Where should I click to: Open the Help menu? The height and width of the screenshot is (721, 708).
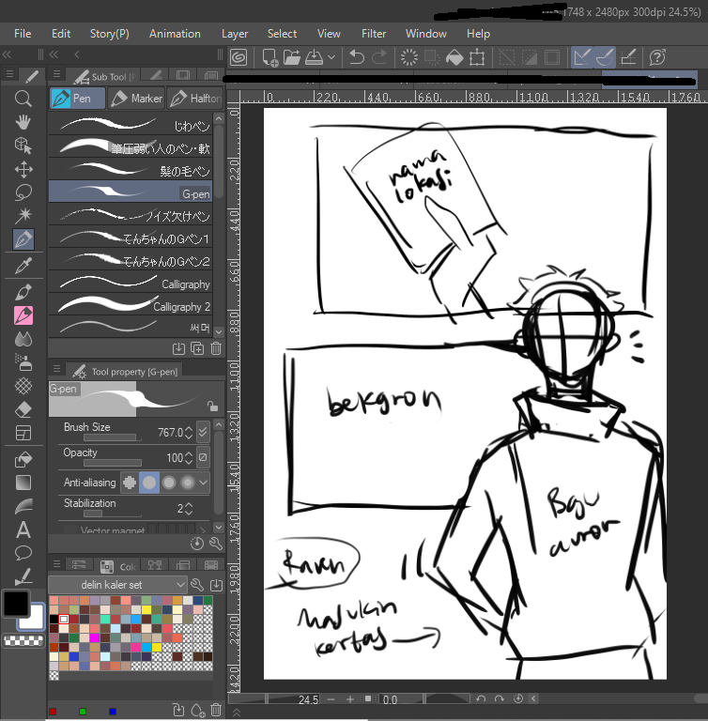point(479,34)
